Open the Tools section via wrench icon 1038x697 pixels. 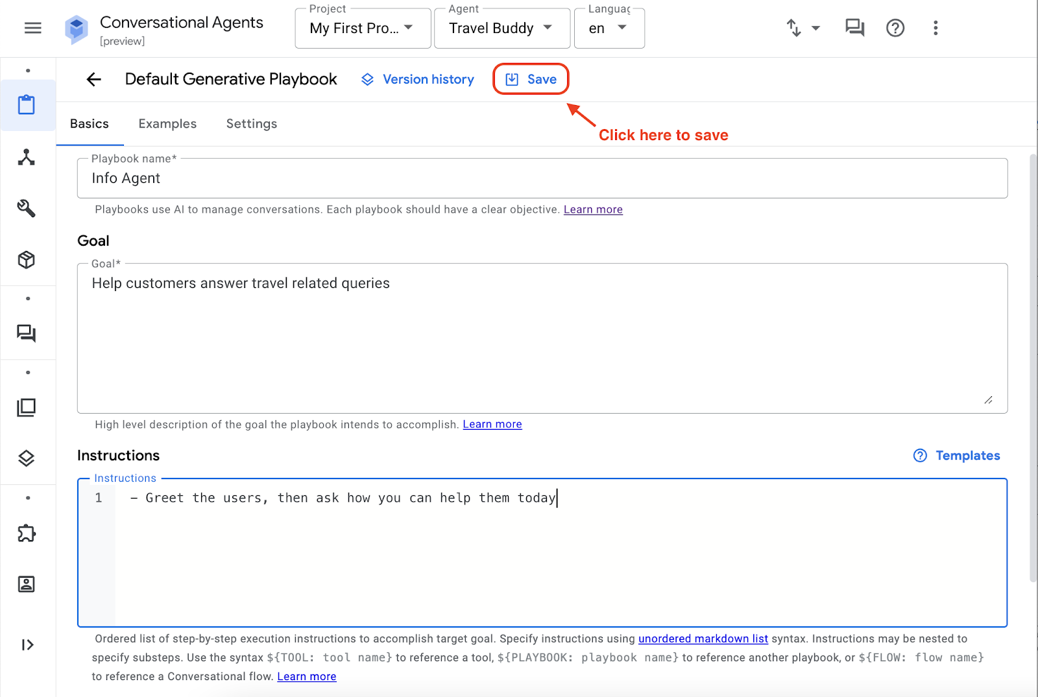point(27,209)
